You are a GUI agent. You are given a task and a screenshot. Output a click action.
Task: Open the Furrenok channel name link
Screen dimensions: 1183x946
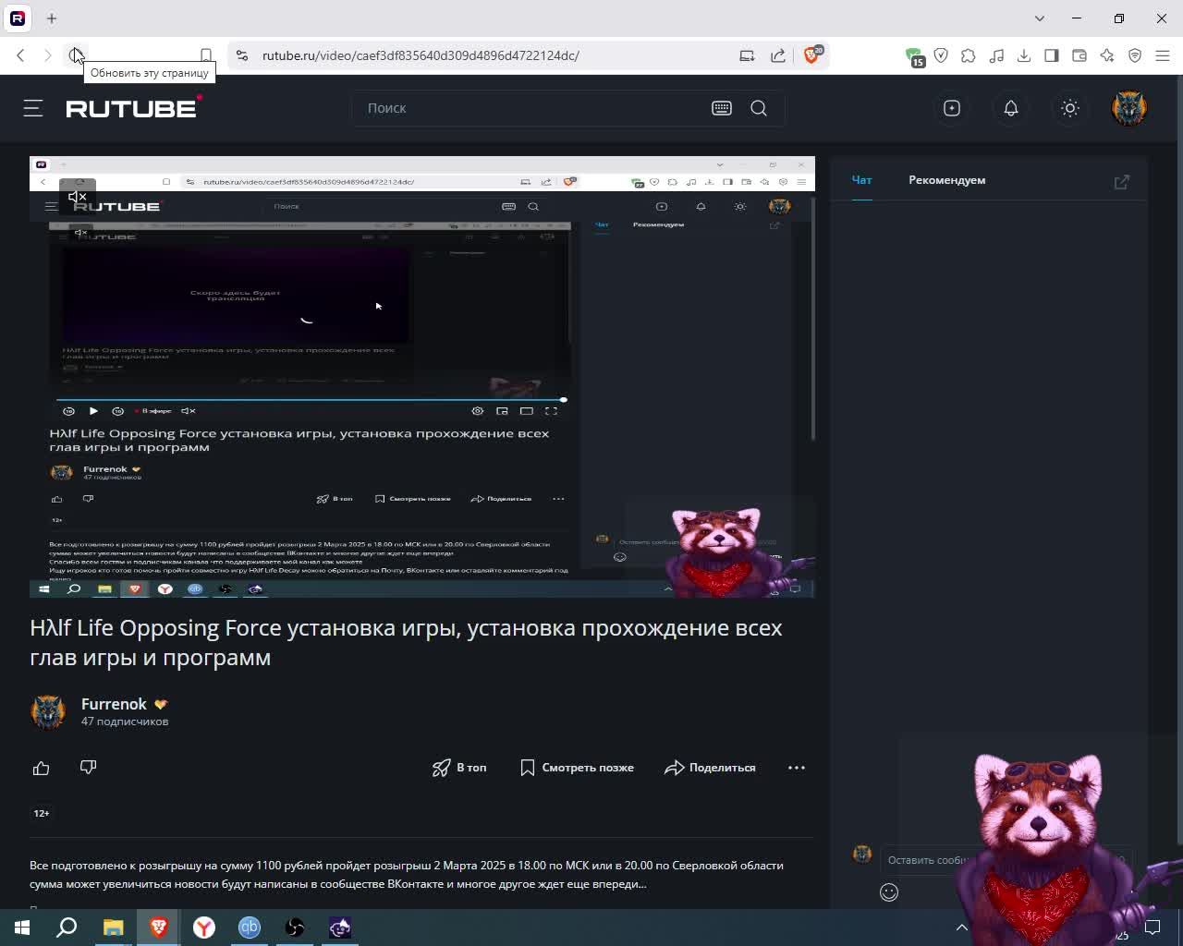tap(114, 704)
